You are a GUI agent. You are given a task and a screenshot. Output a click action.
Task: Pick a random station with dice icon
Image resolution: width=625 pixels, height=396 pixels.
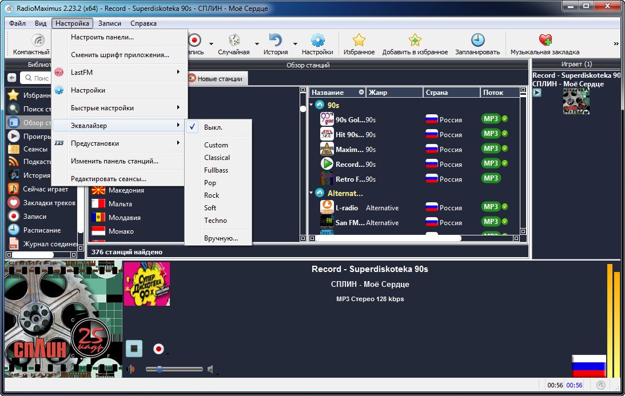pos(234,40)
